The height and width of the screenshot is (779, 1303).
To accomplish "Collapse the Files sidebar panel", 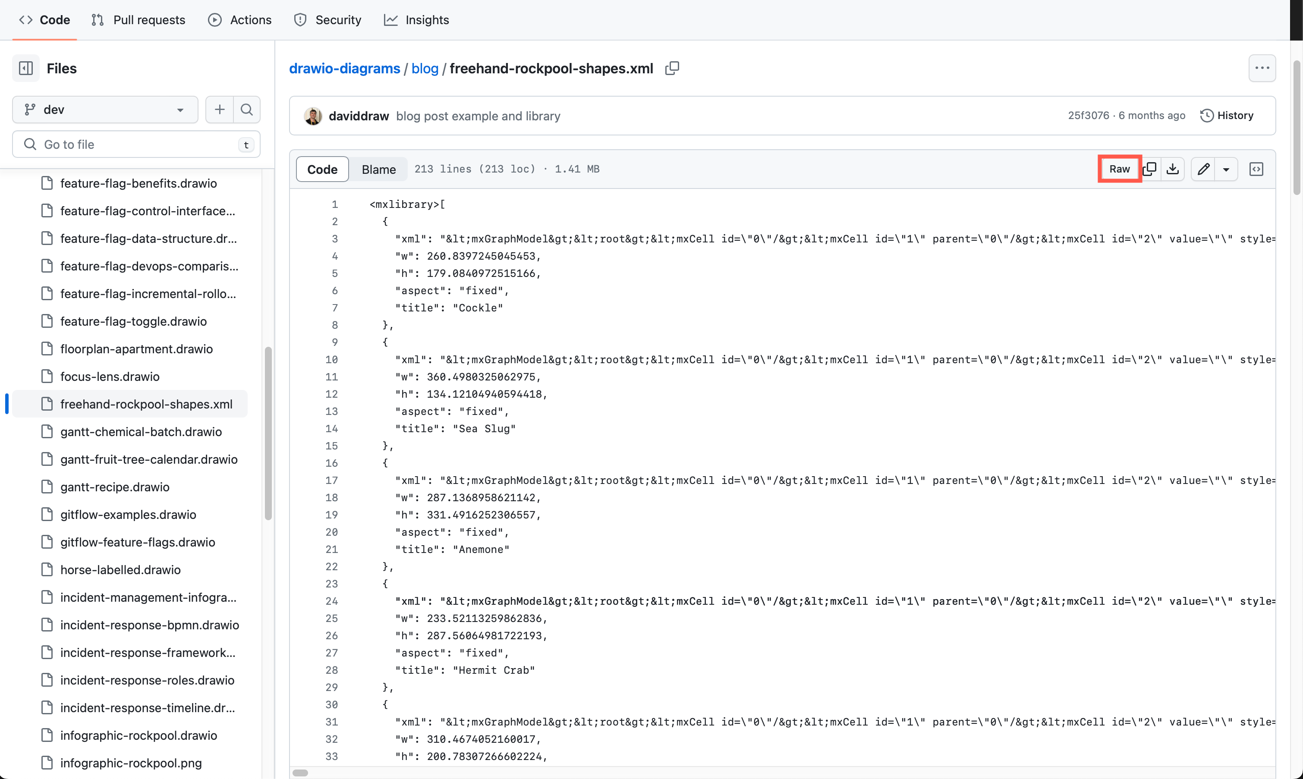I will [x=25, y=68].
